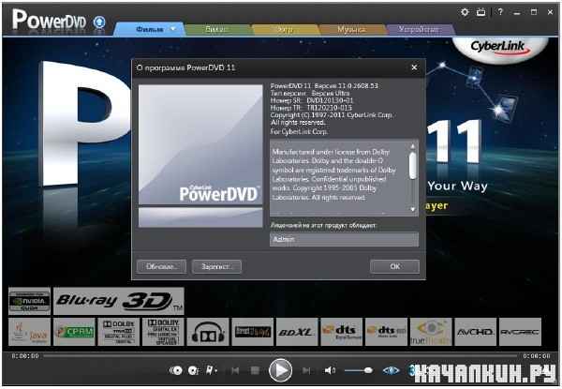562x389 pixels.
Task: Click the blue upgrade arrow icon beside PowerDVD logo
Action: point(99,22)
